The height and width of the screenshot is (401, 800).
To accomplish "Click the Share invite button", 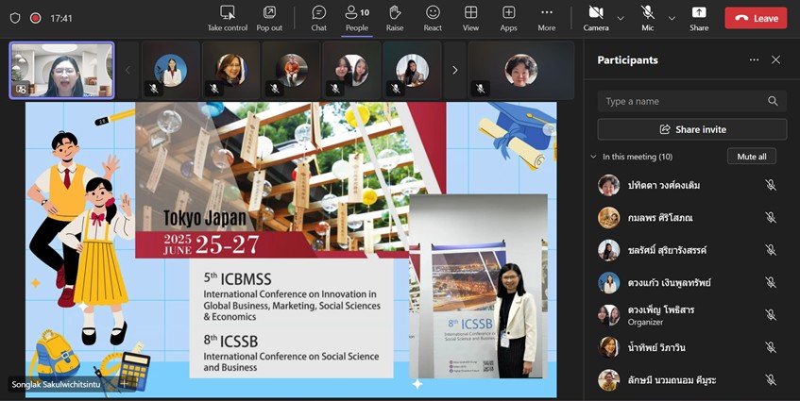I will [691, 129].
